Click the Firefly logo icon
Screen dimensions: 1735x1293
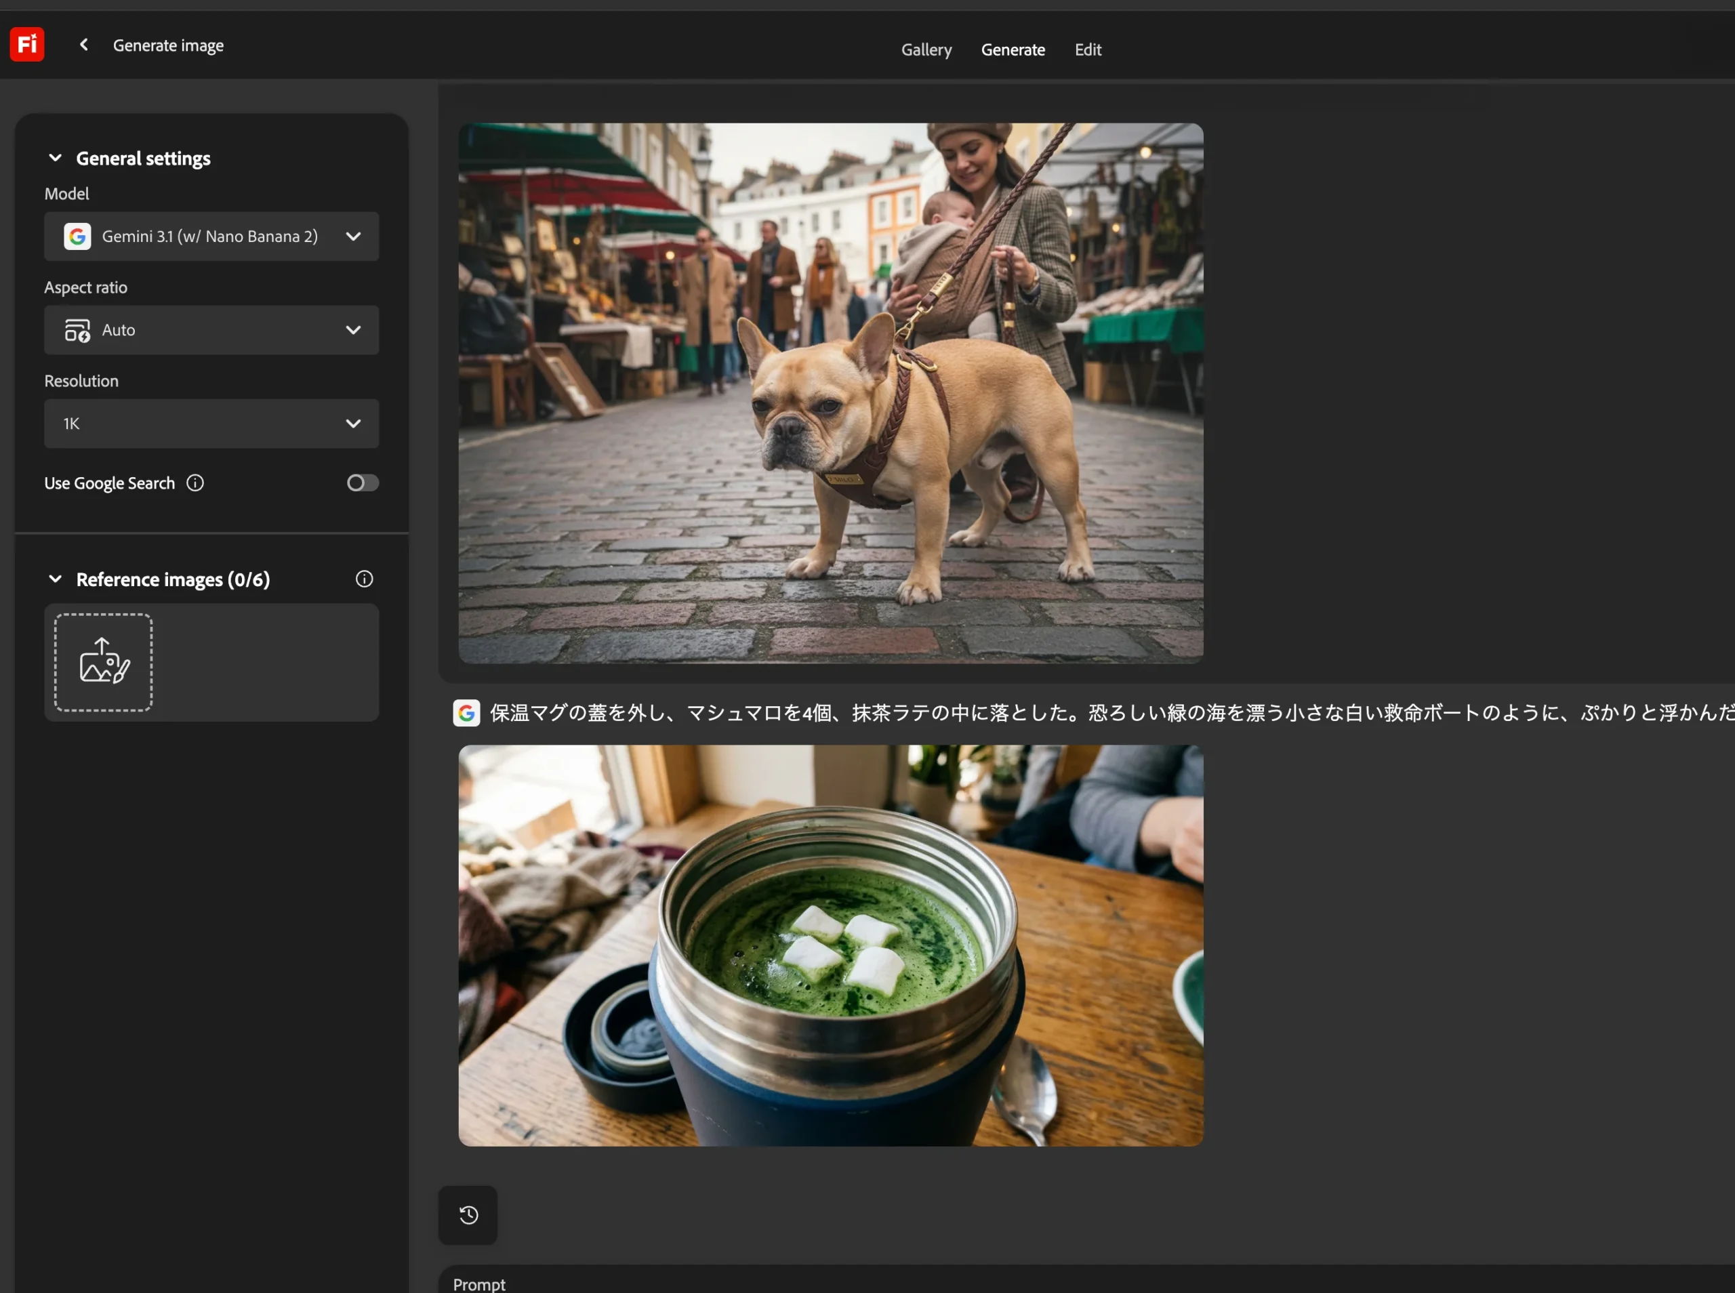[x=26, y=43]
